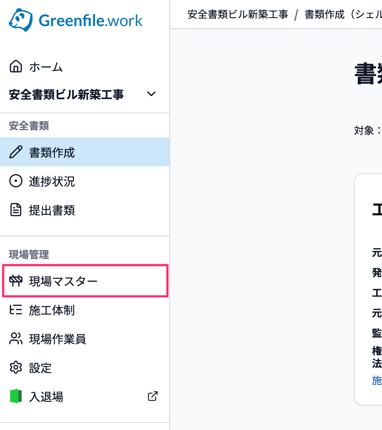Go to 提出書類 menu entry
The image size is (382, 430).
(x=85, y=210)
